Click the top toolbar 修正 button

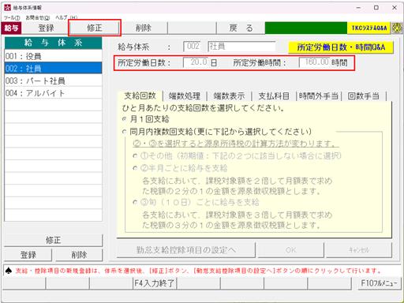pos(95,28)
